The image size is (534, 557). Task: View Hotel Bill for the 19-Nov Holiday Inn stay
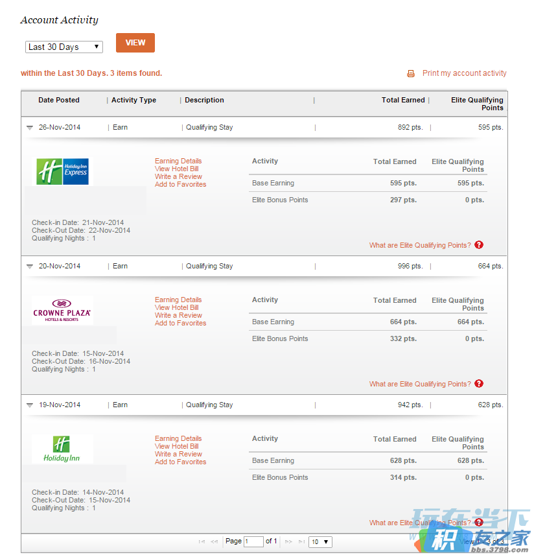pos(177,446)
